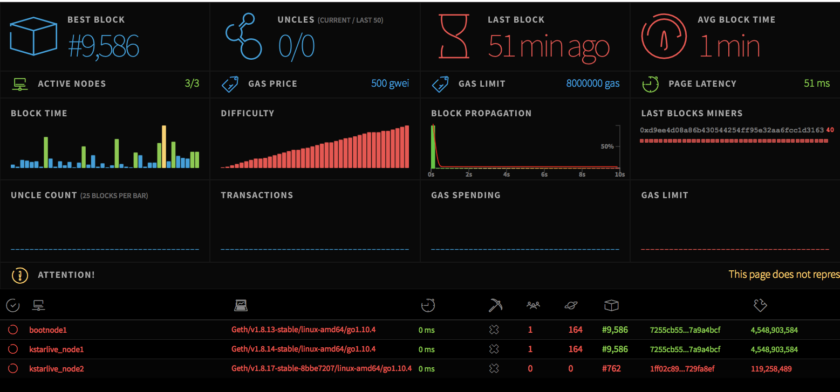Image resolution: width=840 pixels, height=392 pixels.
Task: Click the mining status X for bootnode1
Action: tap(494, 330)
